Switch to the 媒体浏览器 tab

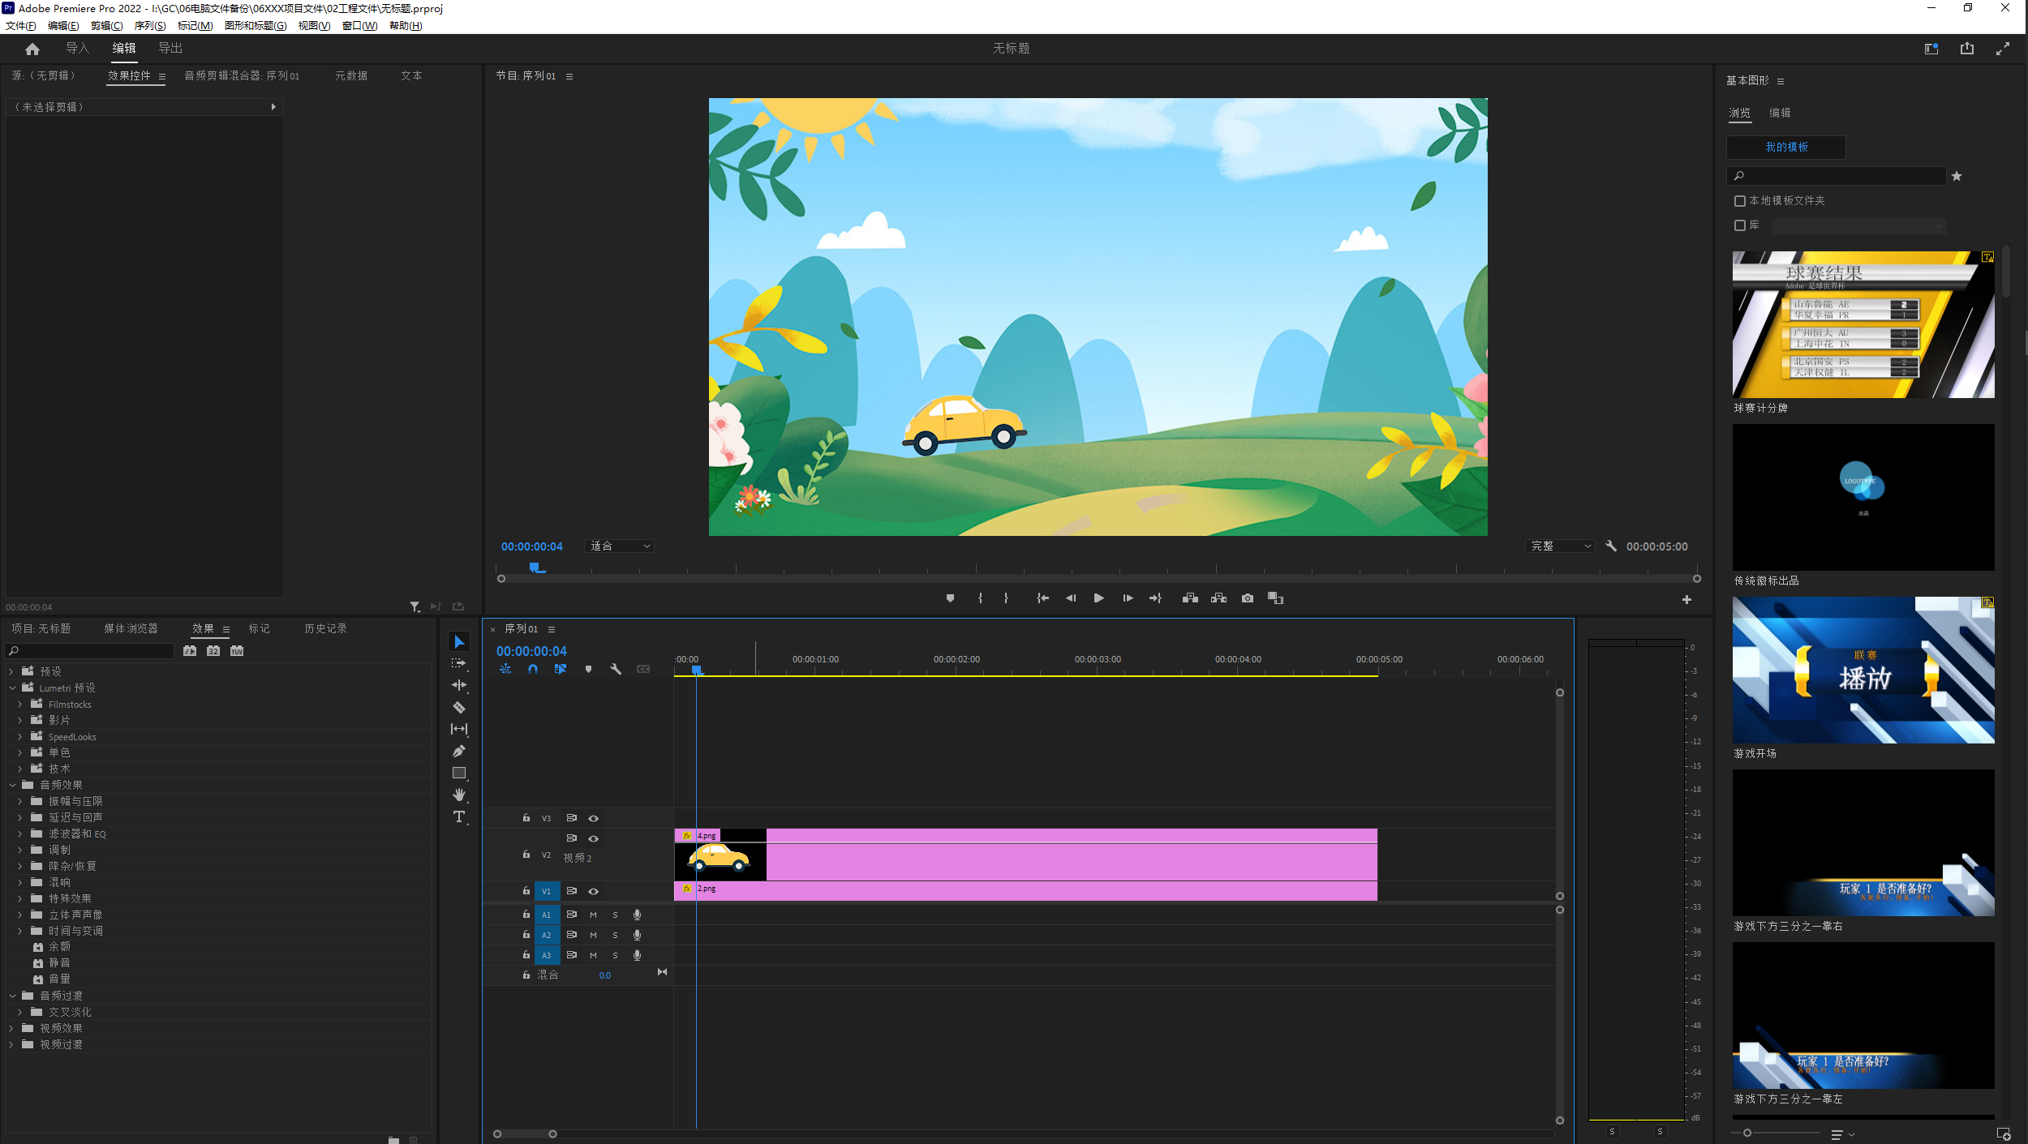coord(131,628)
